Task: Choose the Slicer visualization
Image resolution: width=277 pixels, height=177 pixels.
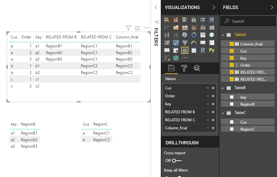Action: point(176,50)
